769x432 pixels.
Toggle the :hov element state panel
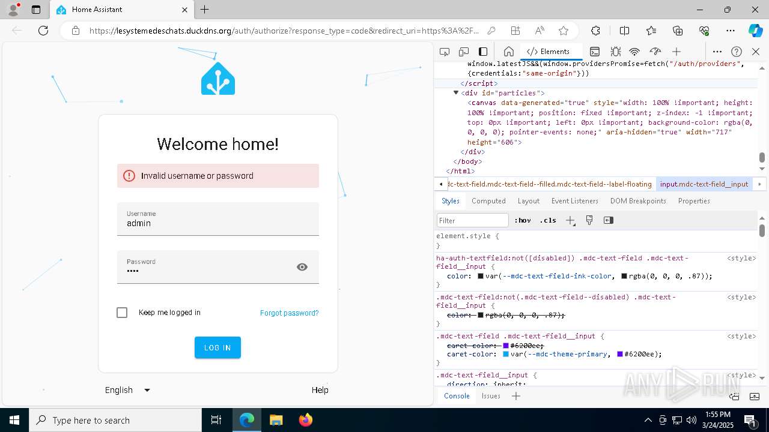pyautogui.click(x=523, y=220)
